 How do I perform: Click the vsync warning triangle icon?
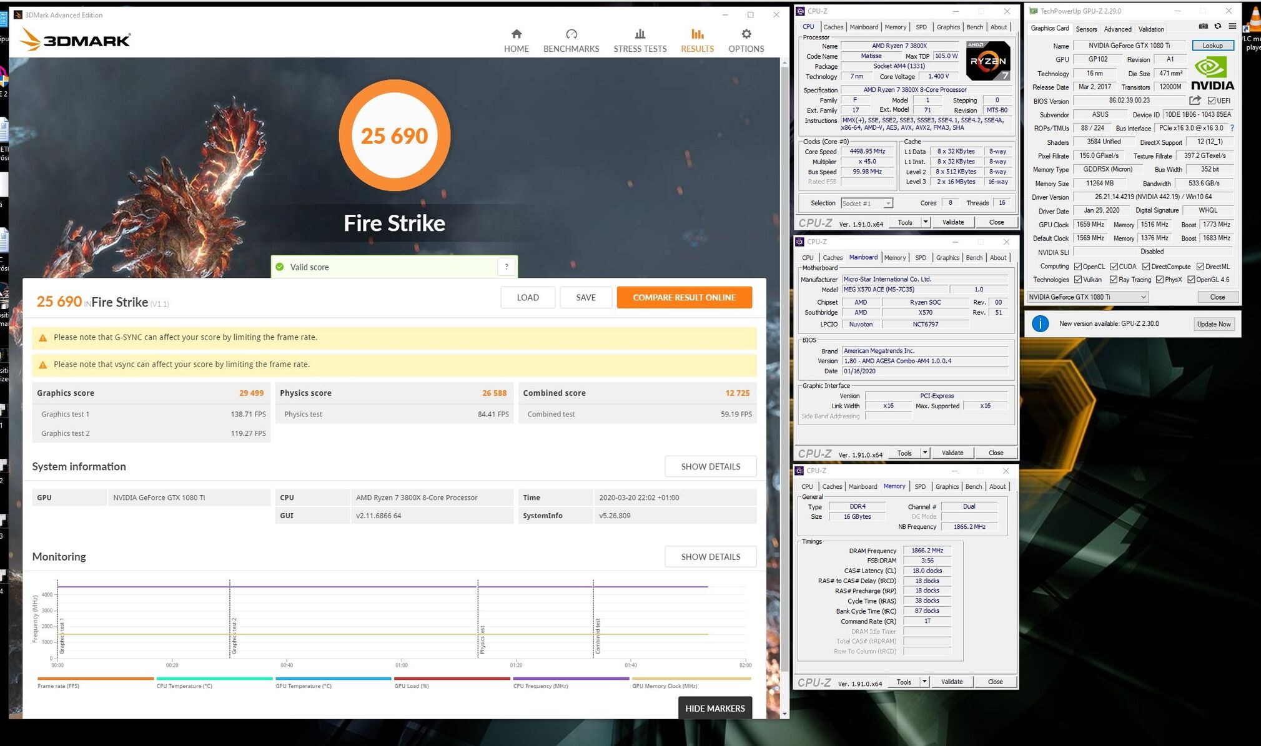pos(42,365)
